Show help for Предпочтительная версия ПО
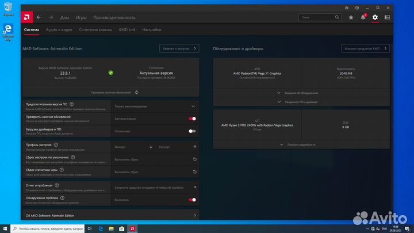This screenshot has height=233, width=414. 71,104
